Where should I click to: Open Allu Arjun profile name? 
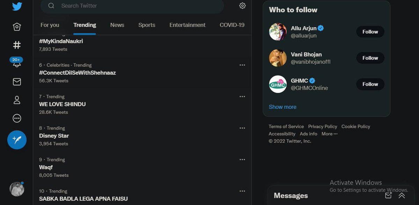[304, 28]
